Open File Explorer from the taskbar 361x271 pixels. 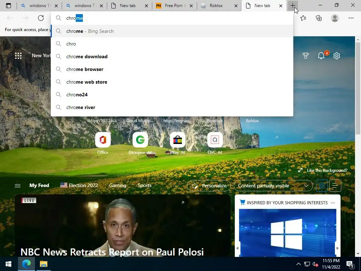point(43,264)
